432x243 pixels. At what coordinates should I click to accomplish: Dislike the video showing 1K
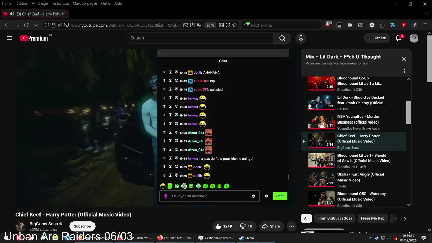pyautogui.click(x=246, y=226)
